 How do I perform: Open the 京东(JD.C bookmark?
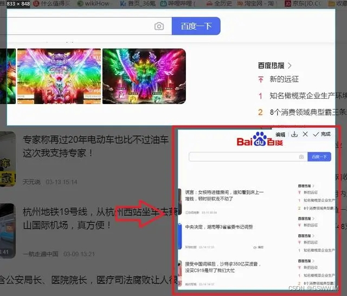pyautogui.click(x=303, y=4)
